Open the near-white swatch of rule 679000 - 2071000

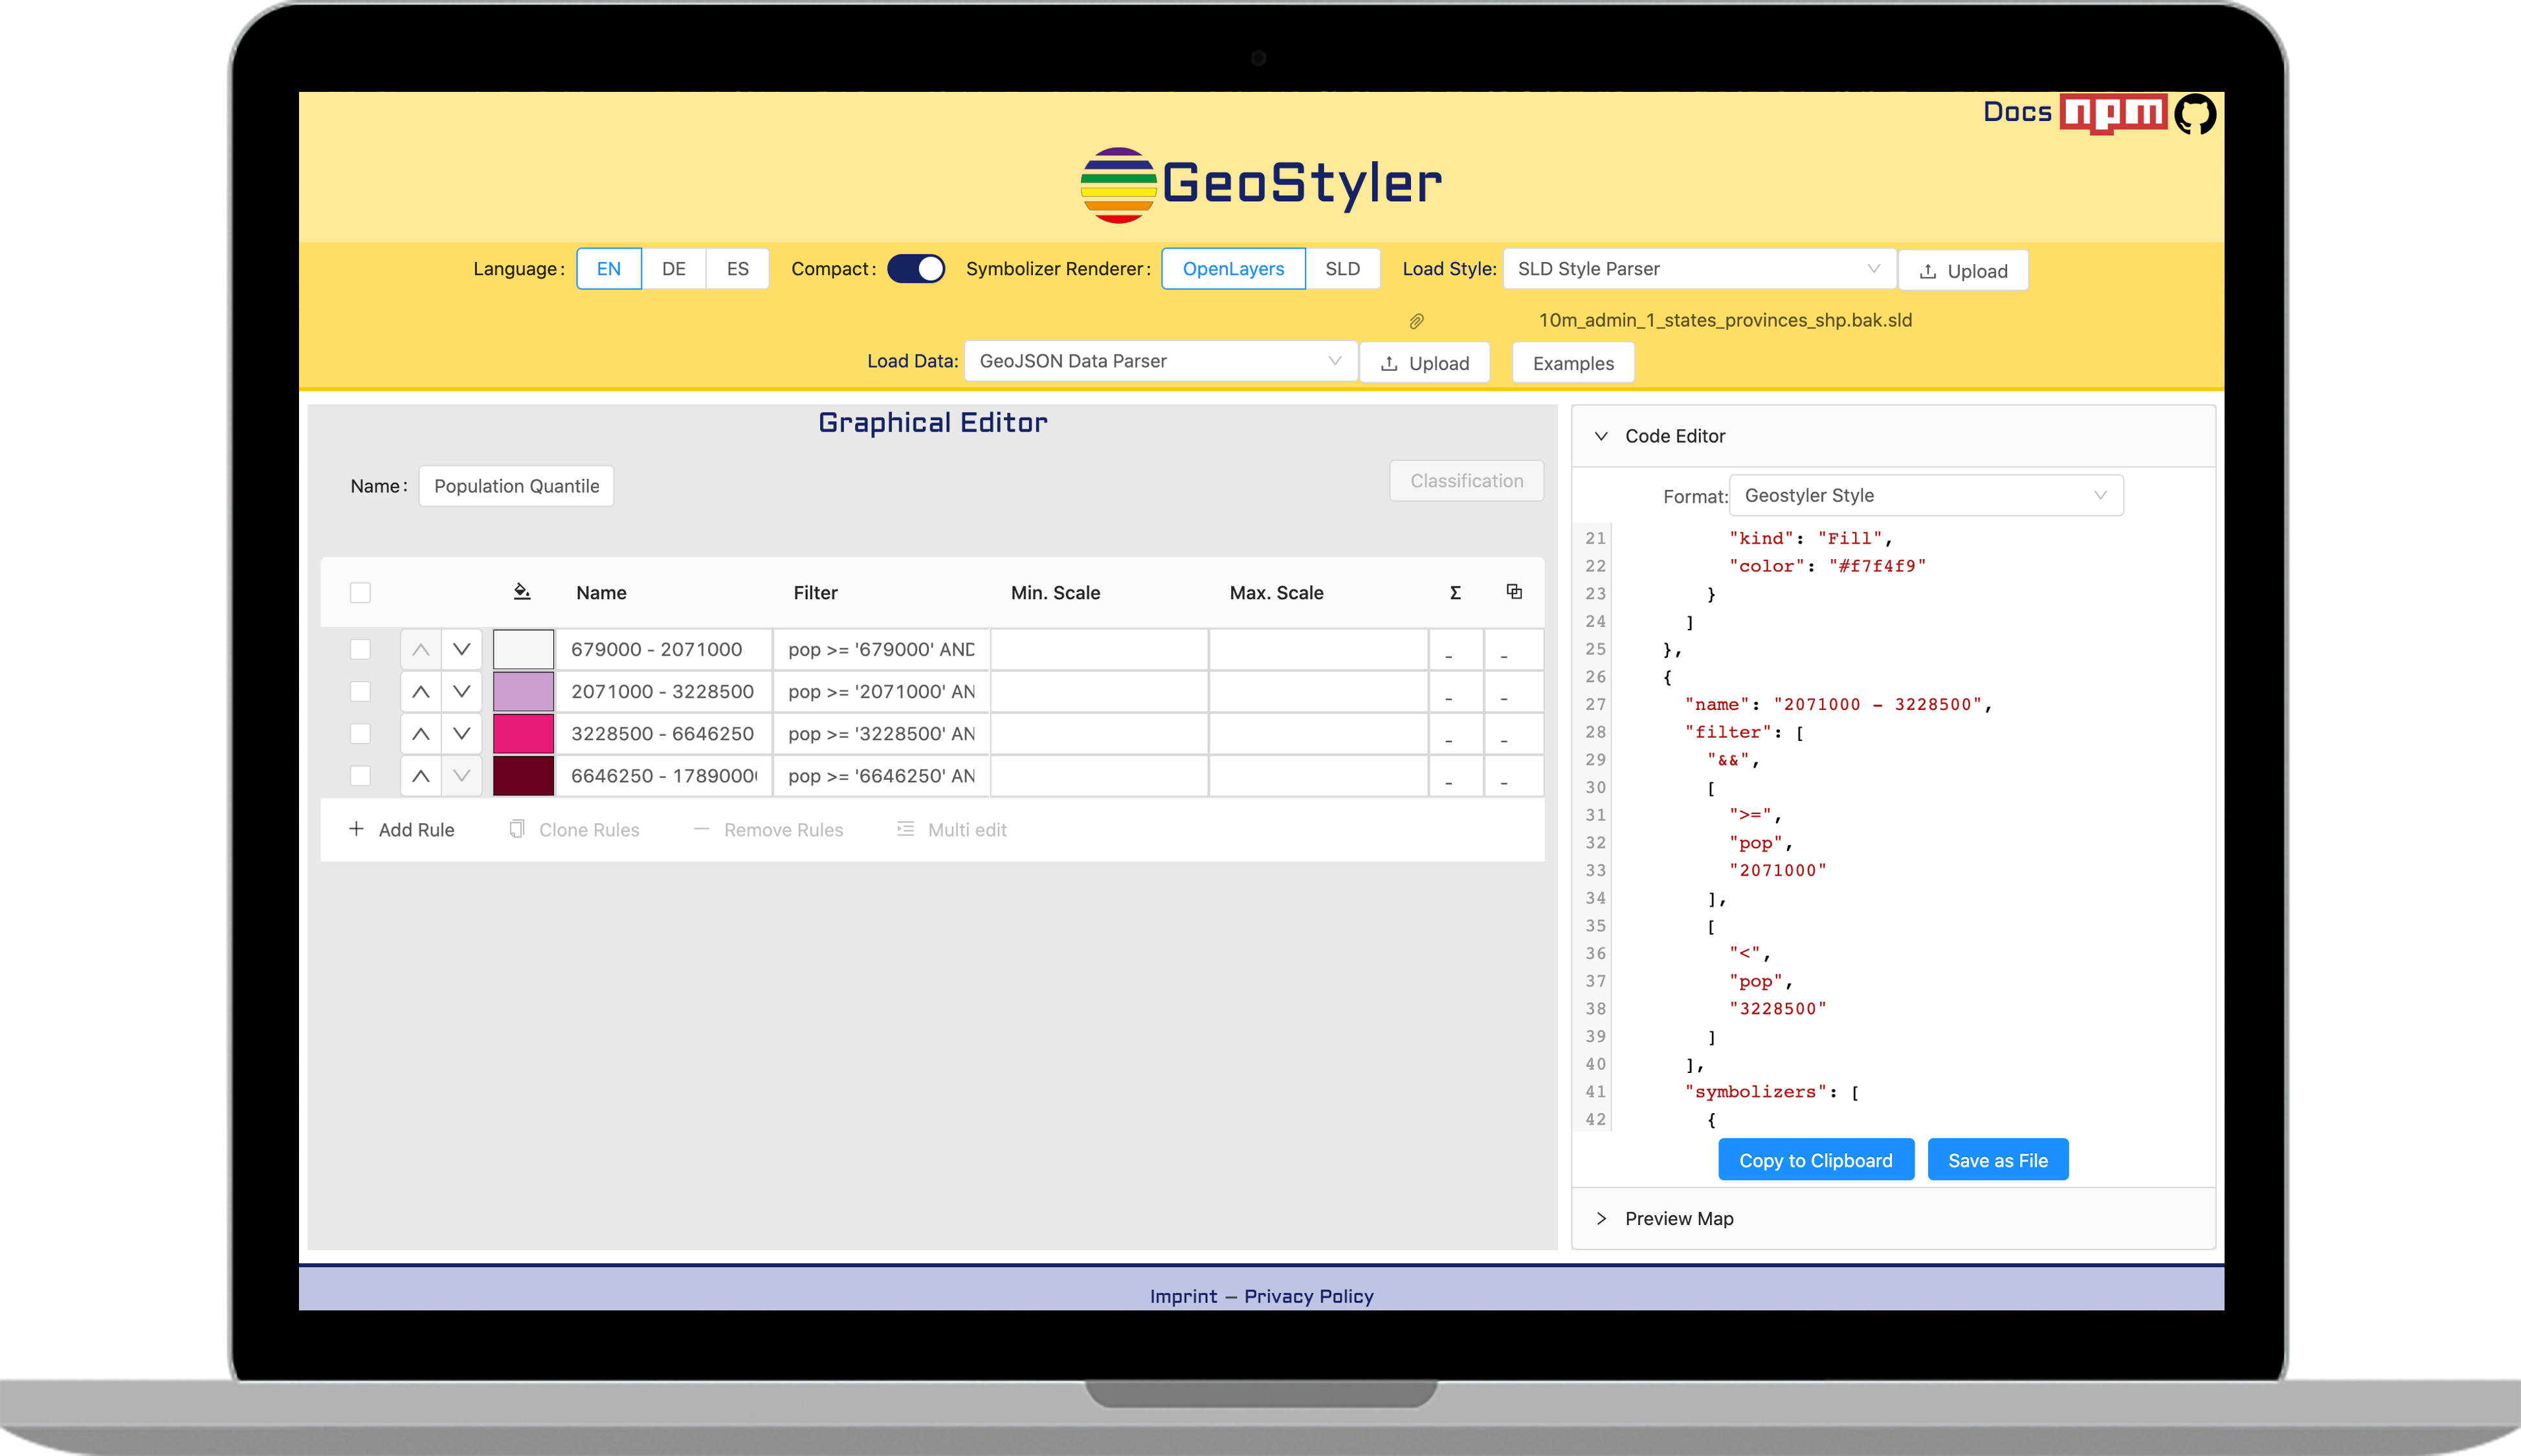523,649
